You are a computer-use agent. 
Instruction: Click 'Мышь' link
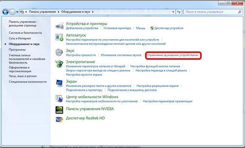tap(141, 28)
